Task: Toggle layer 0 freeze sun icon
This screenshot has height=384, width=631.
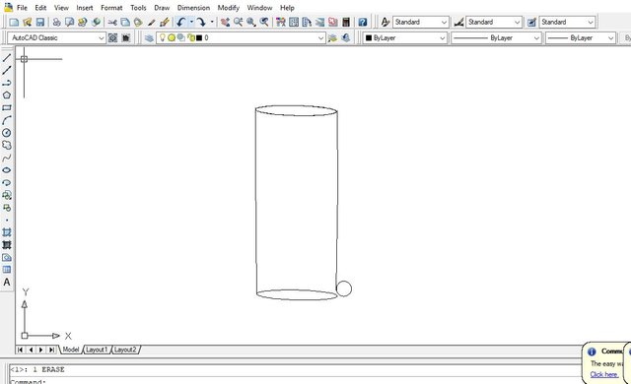Action: pyautogui.click(x=172, y=37)
